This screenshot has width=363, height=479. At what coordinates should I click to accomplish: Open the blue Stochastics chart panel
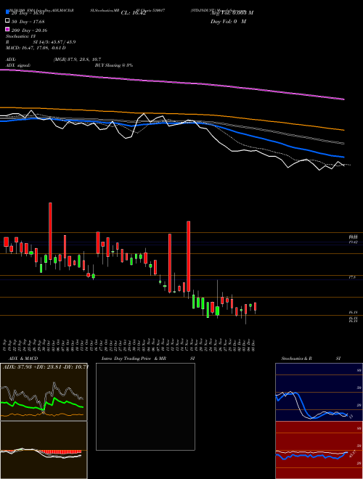(x=319, y=392)
